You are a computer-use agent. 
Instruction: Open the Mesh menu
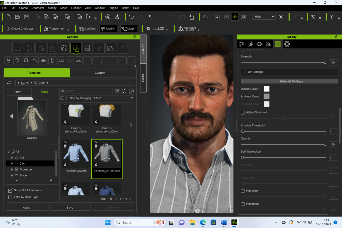click(x=64, y=8)
